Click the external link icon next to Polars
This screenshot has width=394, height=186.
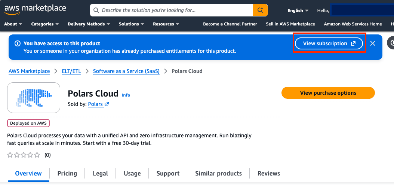pos(107,104)
